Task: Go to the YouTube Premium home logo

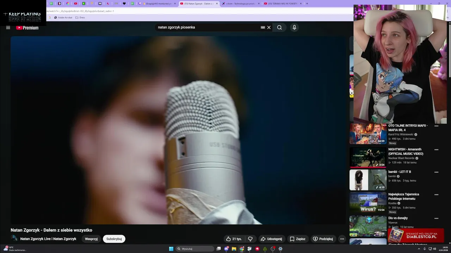Action: click(27, 28)
